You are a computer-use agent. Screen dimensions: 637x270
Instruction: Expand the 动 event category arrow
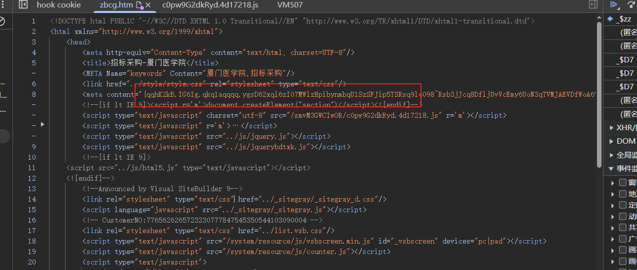[x=613, y=216]
